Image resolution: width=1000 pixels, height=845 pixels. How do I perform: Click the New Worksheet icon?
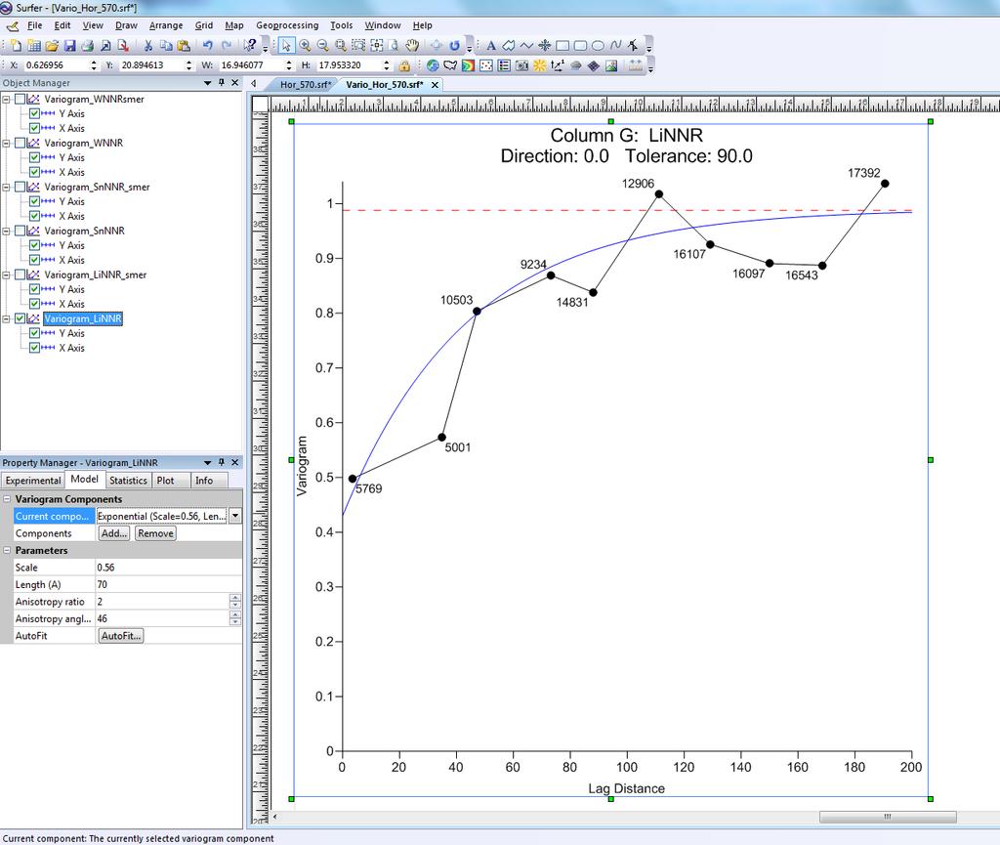tap(34, 45)
